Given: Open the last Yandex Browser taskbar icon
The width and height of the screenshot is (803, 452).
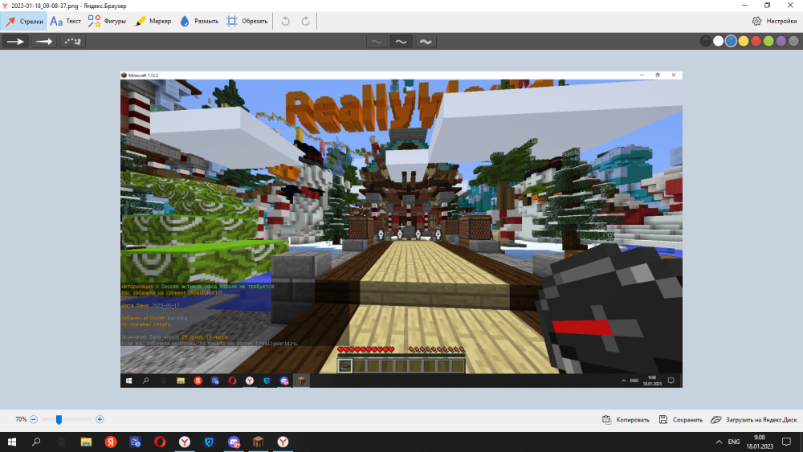Looking at the screenshot, I should tap(283, 442).
